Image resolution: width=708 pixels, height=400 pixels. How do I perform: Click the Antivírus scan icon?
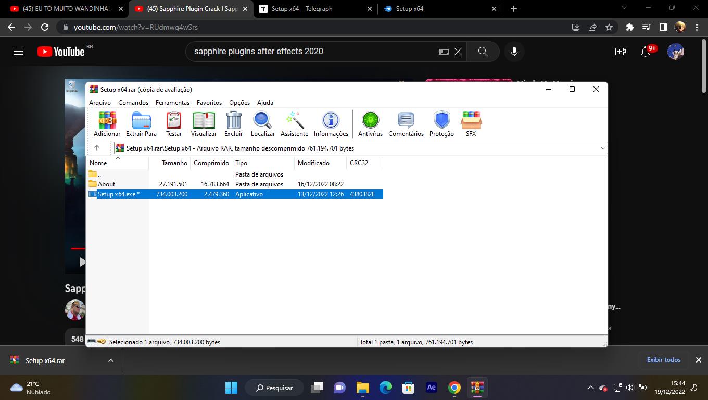[370, 124]
